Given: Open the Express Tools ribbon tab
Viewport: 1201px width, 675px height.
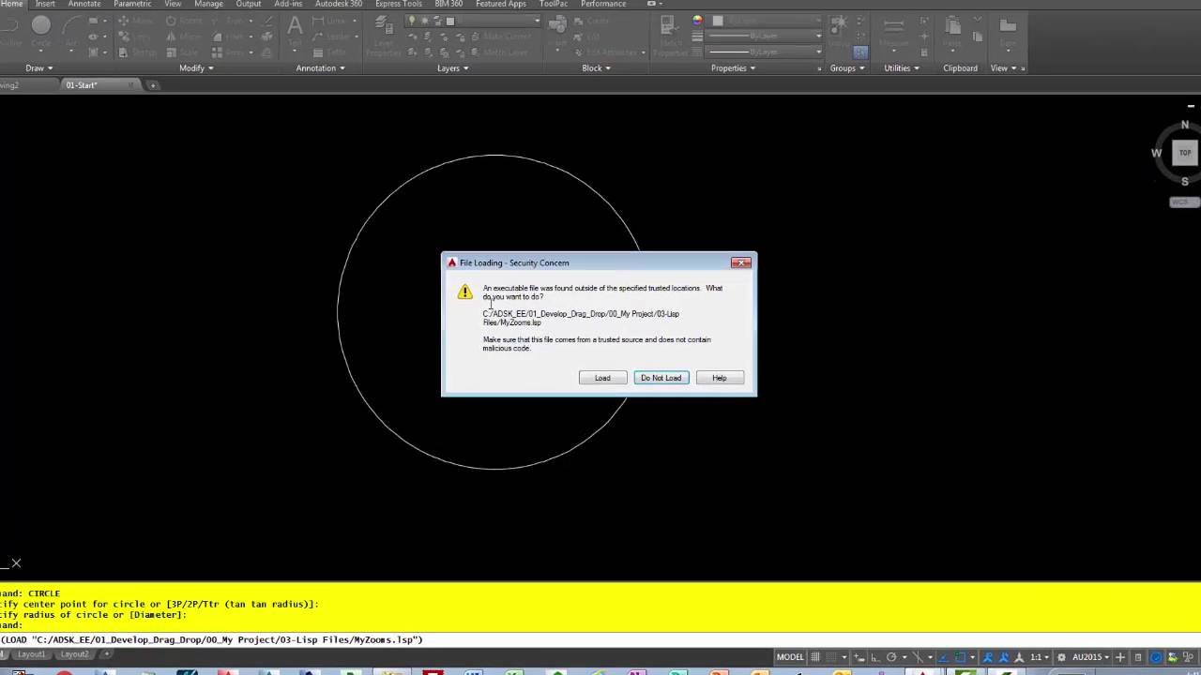Looking at the screenshot, I should click(x=399, y=4).
